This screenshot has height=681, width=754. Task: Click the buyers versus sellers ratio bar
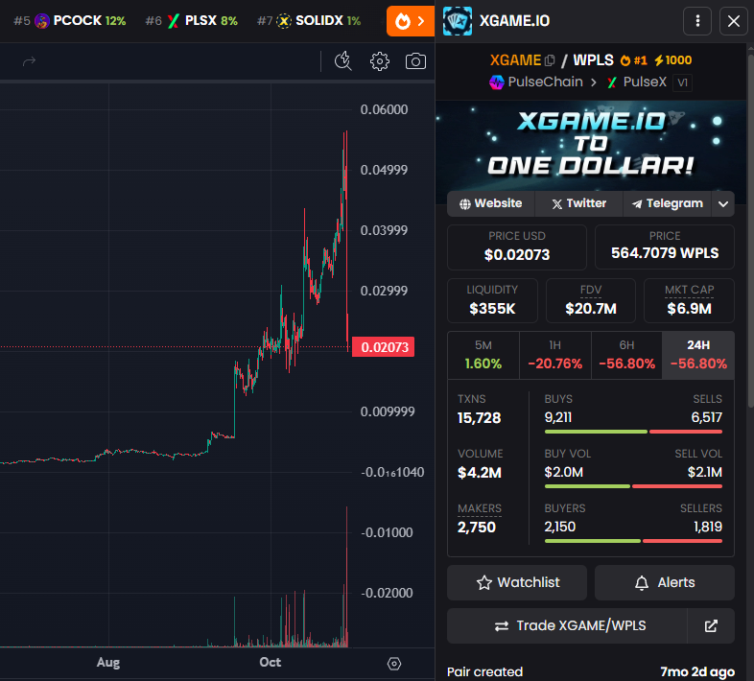pyautogui.click(x=633, y=541)
